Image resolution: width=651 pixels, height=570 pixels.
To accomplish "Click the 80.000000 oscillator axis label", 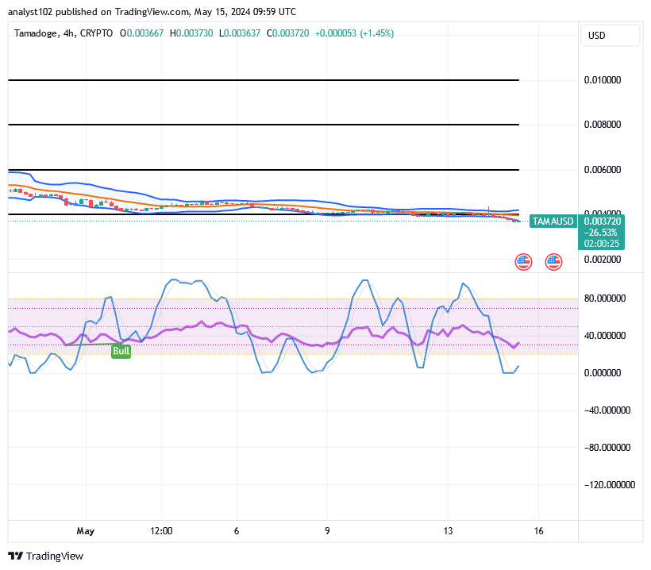I will 604,298.
